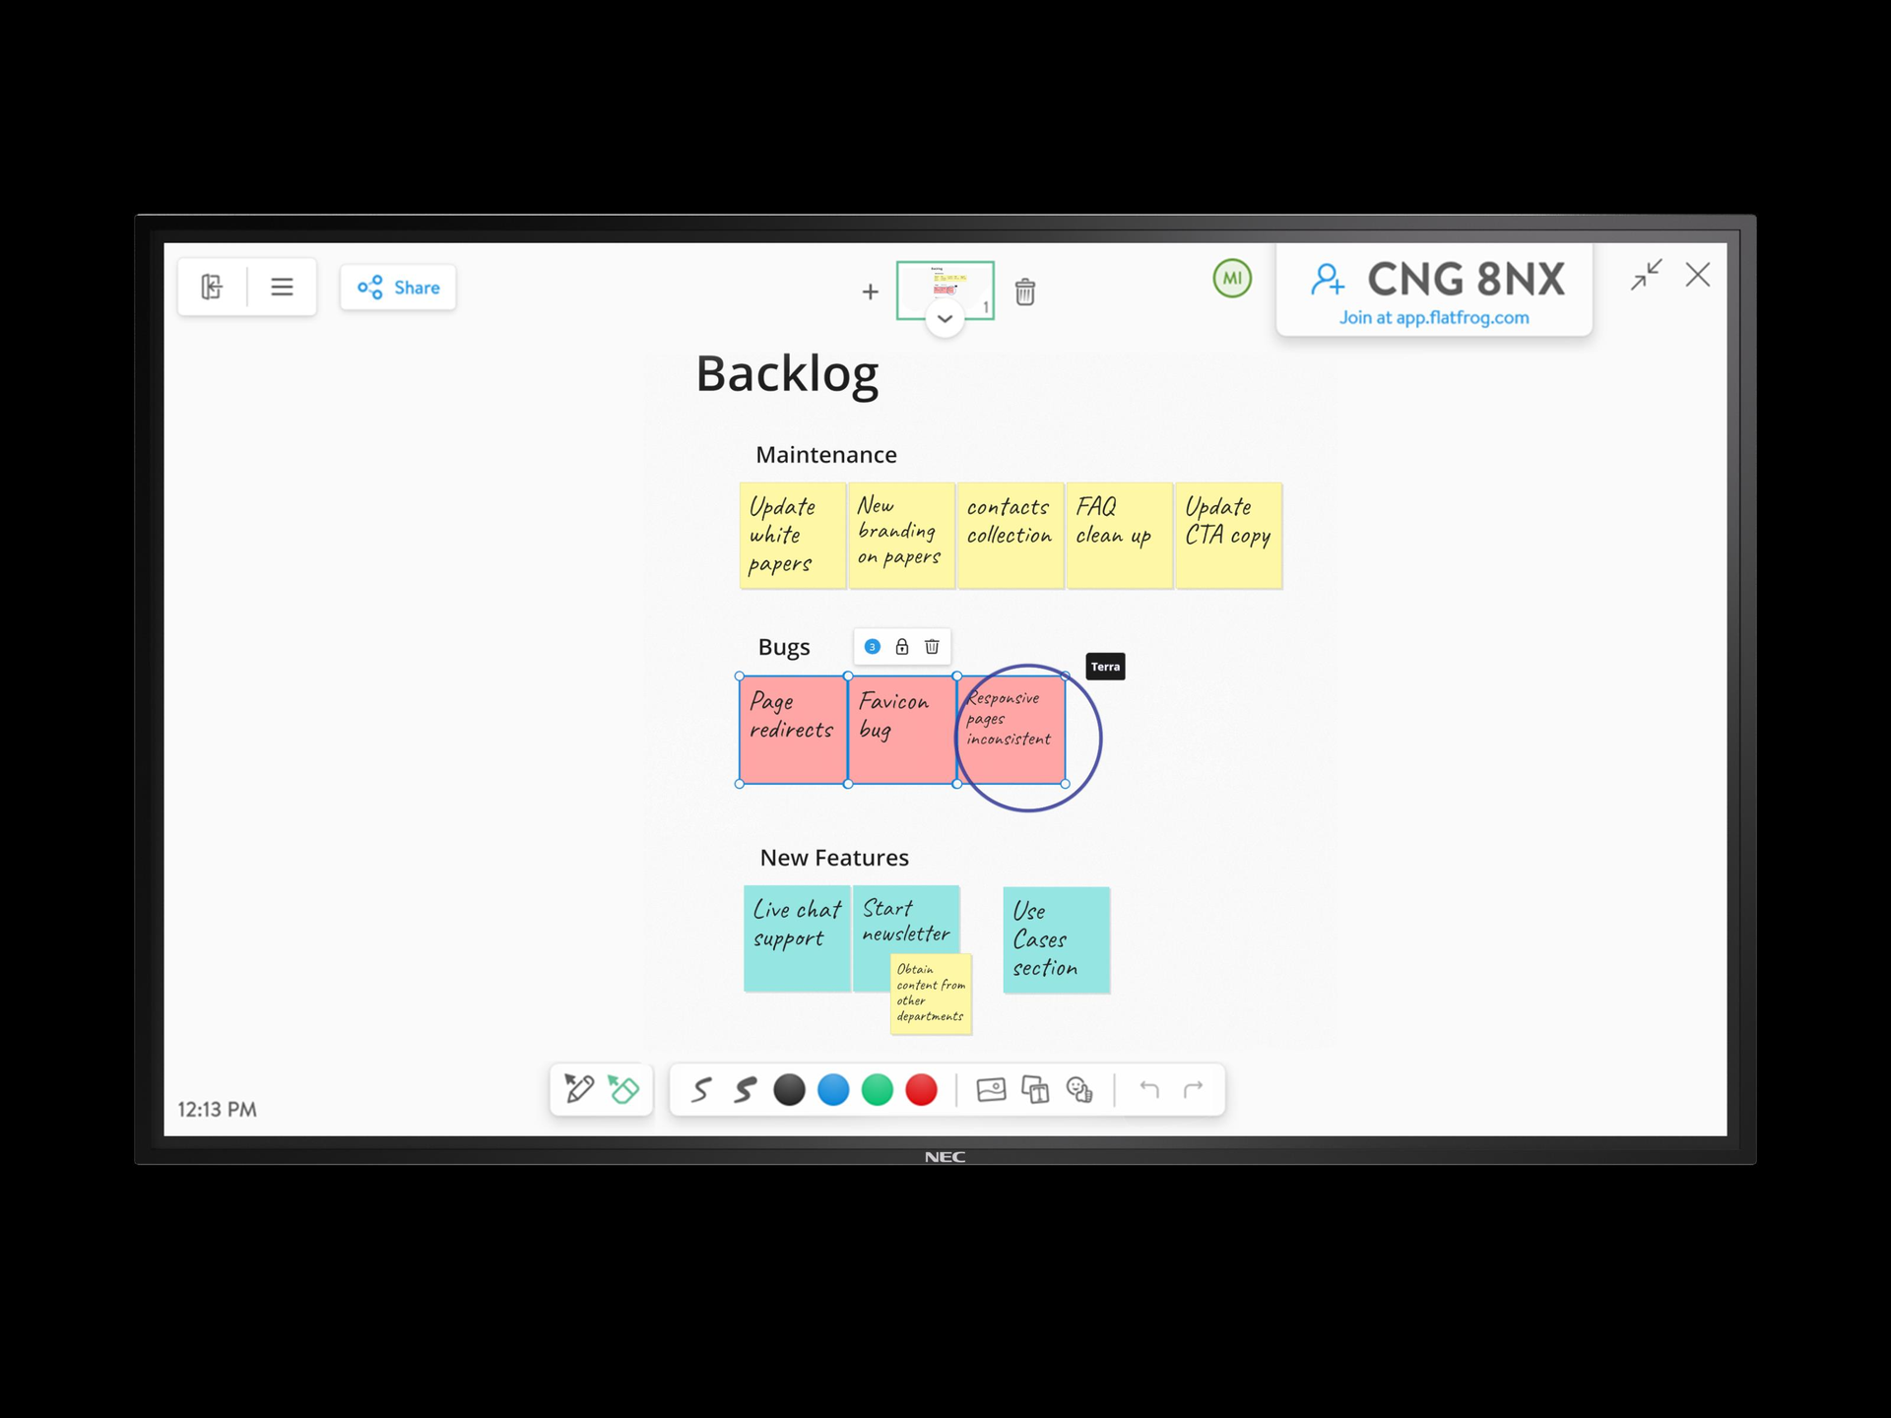Click the Responsive pages inconsistent card
The image size is (1891, 1418).
point(1012,730)
